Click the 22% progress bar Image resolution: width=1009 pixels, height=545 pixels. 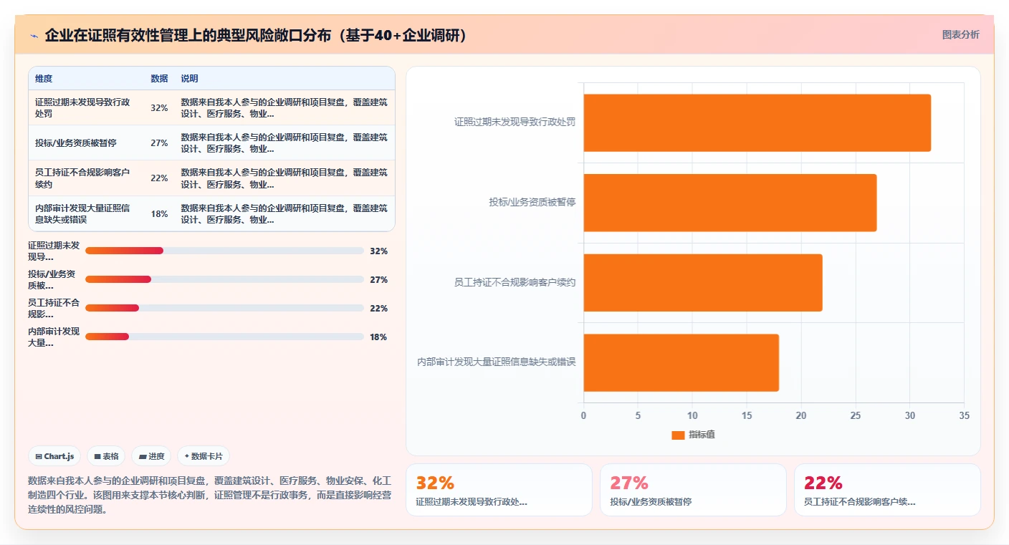[x=224, y=308]
